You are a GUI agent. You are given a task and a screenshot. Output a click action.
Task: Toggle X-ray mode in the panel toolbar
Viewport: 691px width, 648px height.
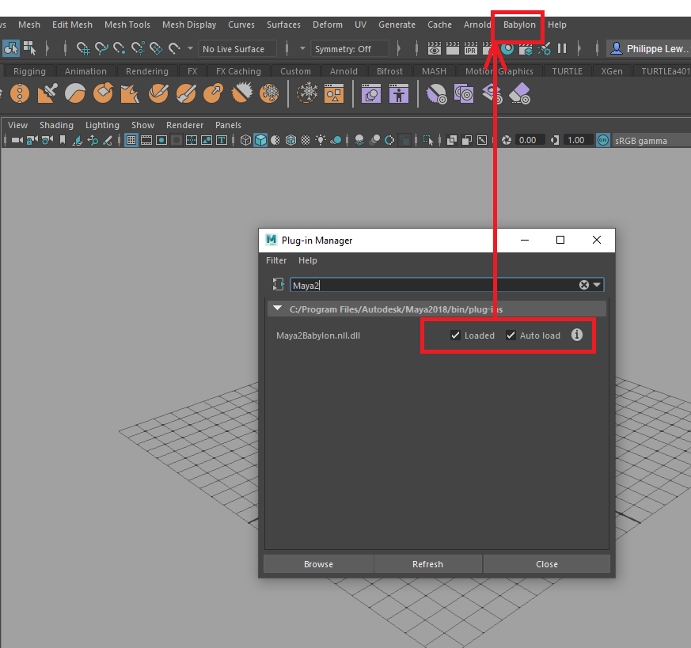click(x=452, y=141)
